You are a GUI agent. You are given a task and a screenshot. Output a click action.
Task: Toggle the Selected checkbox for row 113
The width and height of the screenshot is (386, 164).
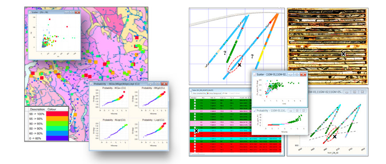coord(195,100)
